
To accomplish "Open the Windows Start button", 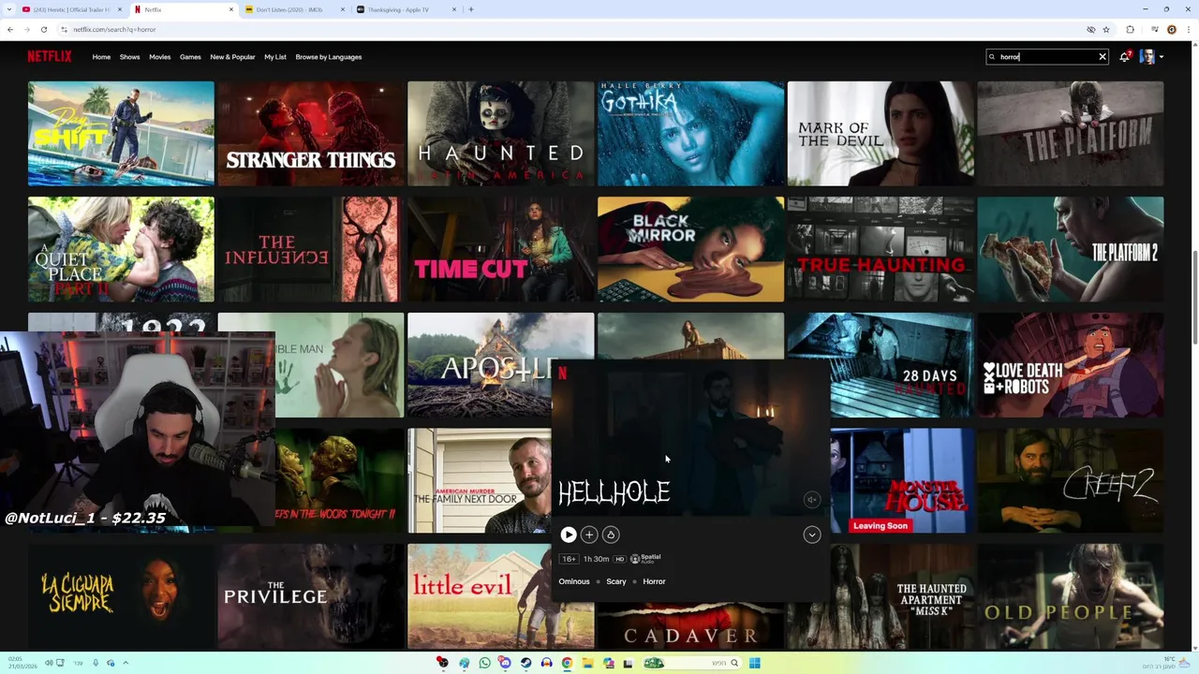I will tap(754, 663).
